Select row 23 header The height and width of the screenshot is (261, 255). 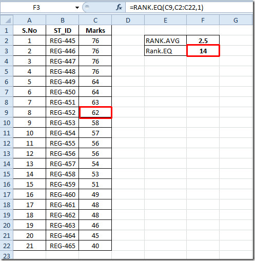pos(7,256)
